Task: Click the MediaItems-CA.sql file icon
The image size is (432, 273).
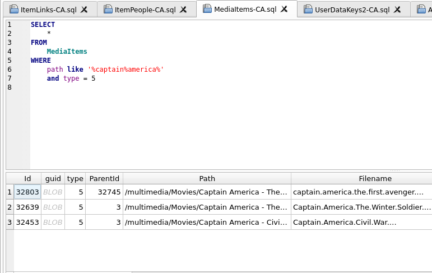Action: (x=207, y=10)
